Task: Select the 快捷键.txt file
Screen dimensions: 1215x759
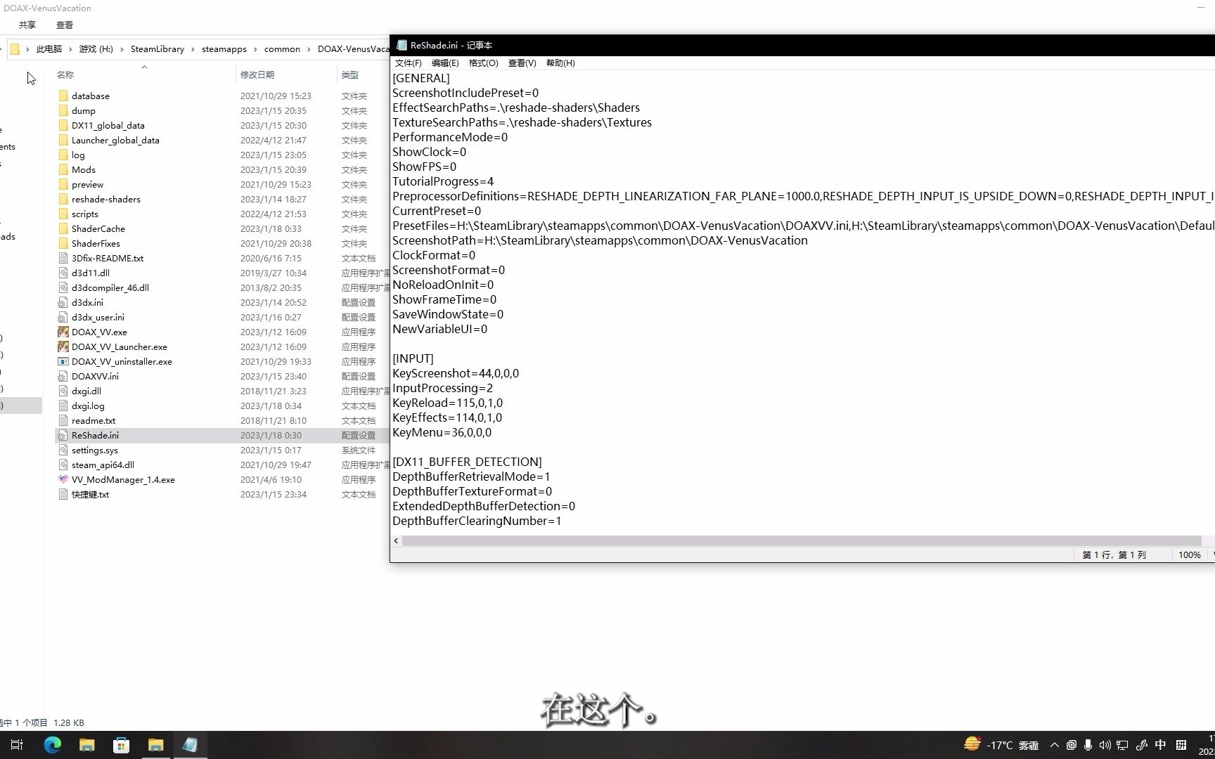Action: 90,494
